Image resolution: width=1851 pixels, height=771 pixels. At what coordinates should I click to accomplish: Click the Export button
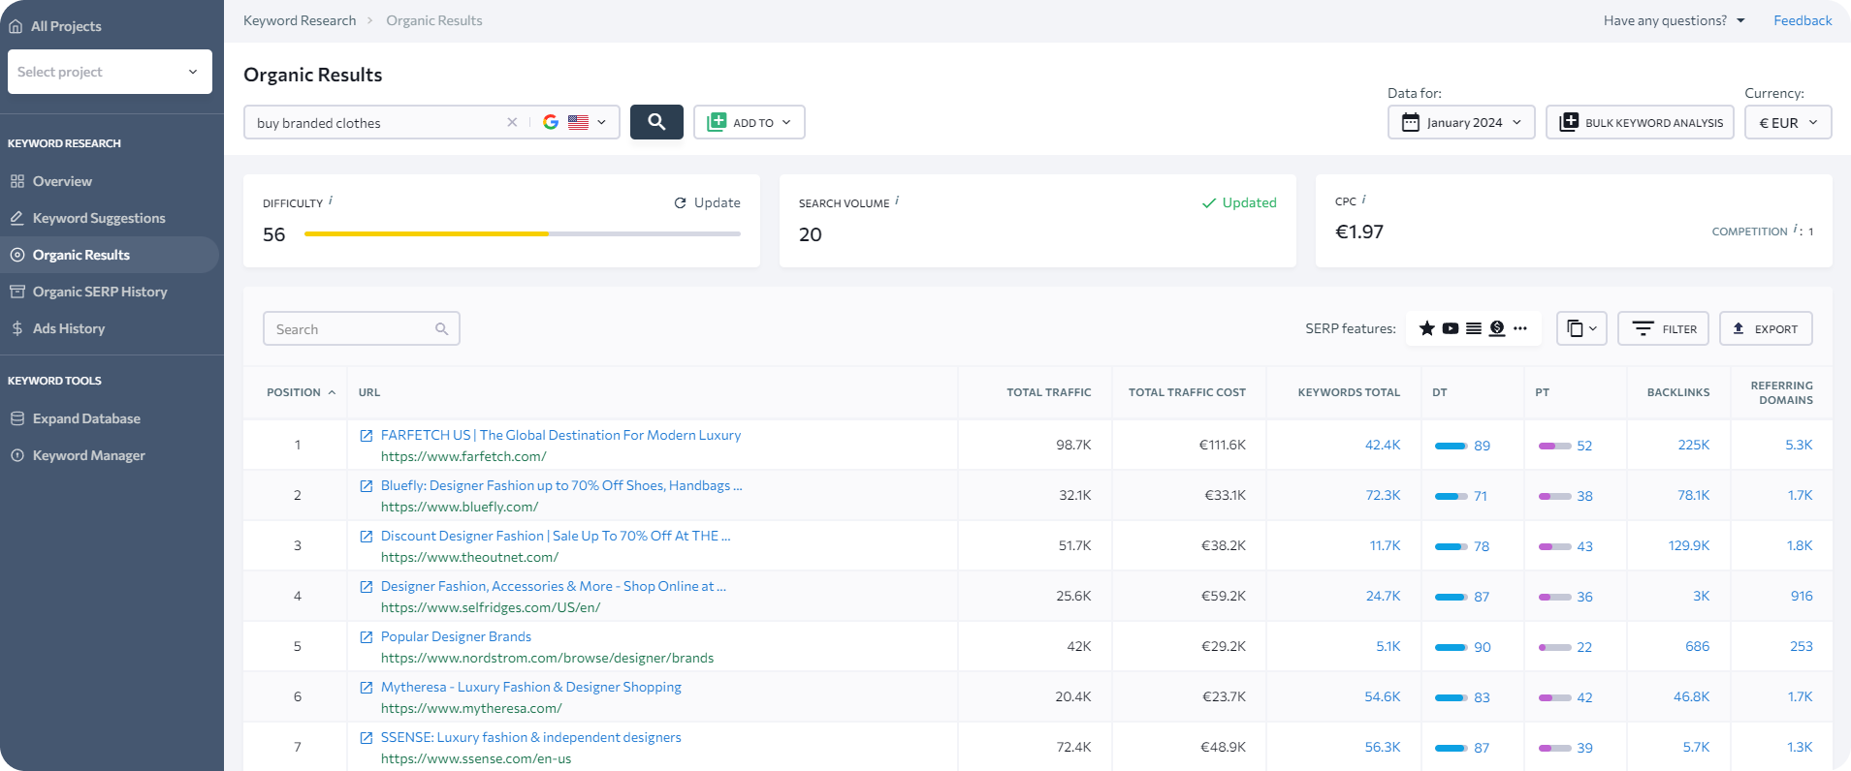coord(1765,328)
